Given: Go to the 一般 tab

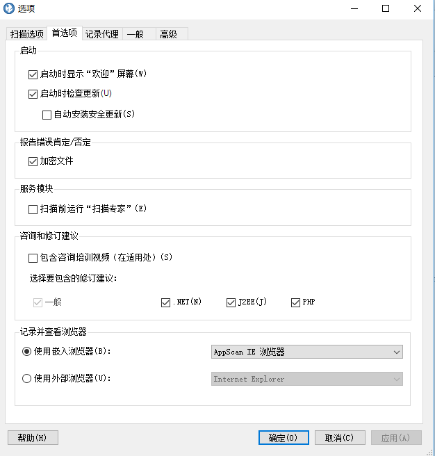Looking at the screenshot, I should (x=139, y=34).
